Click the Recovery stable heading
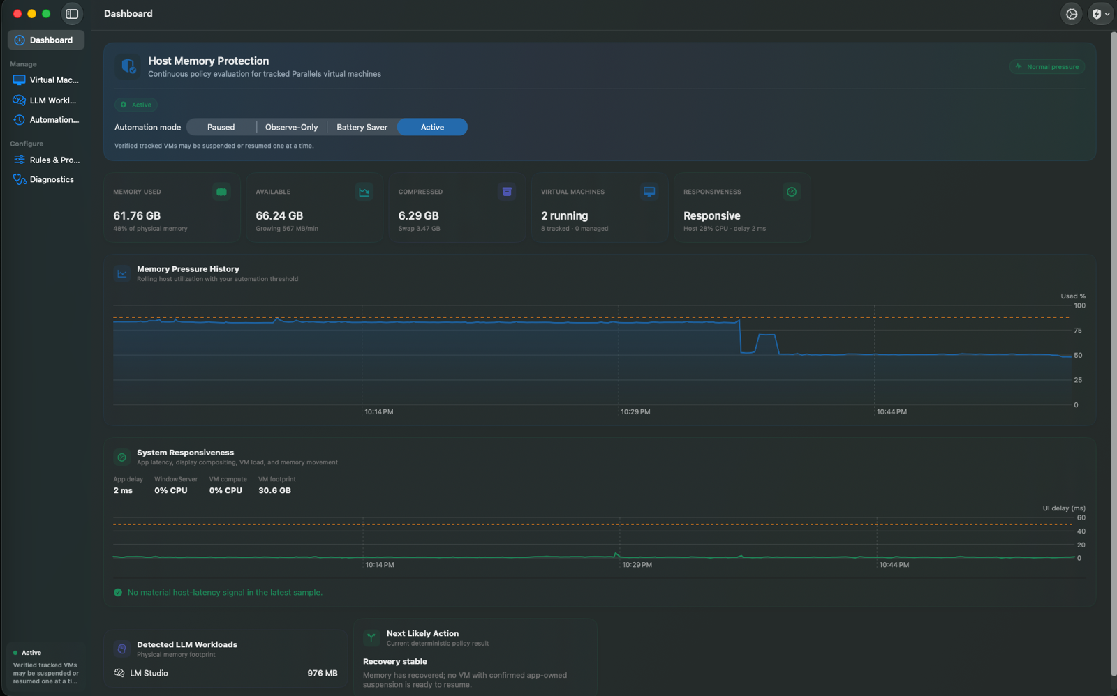The width and height of the screenshot is (1117, 696). point(395,662)
